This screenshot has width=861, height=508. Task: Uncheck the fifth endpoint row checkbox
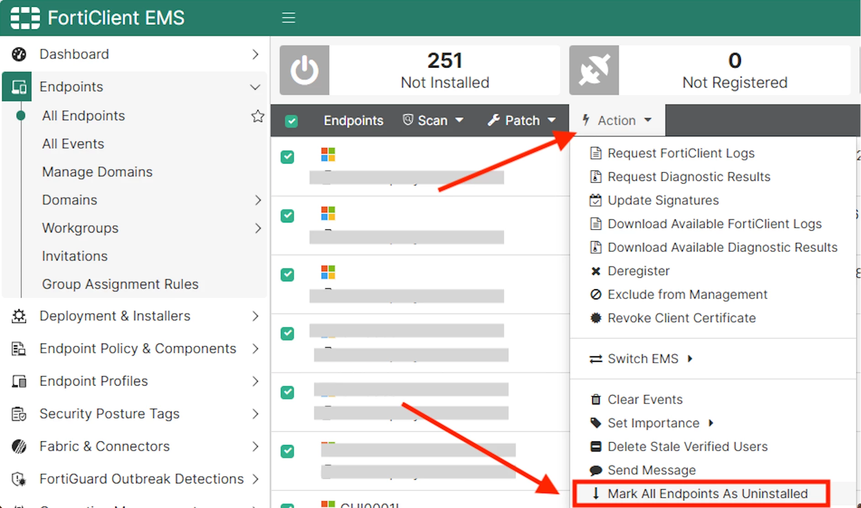tap(287, 392)
